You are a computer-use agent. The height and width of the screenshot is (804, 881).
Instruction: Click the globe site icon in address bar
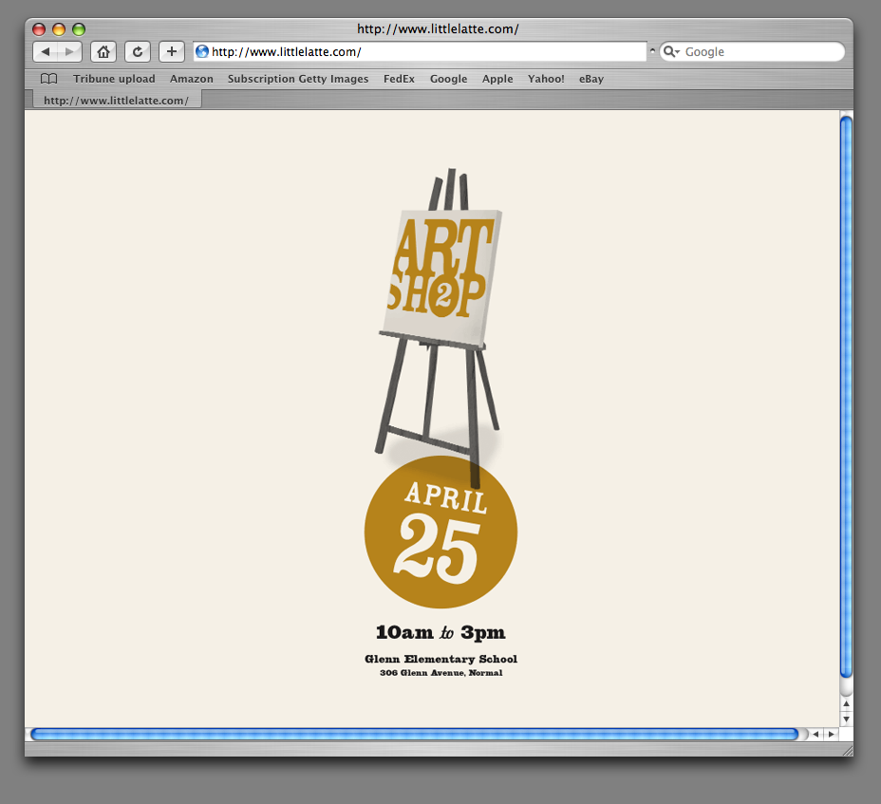click(x=202, y=51)
